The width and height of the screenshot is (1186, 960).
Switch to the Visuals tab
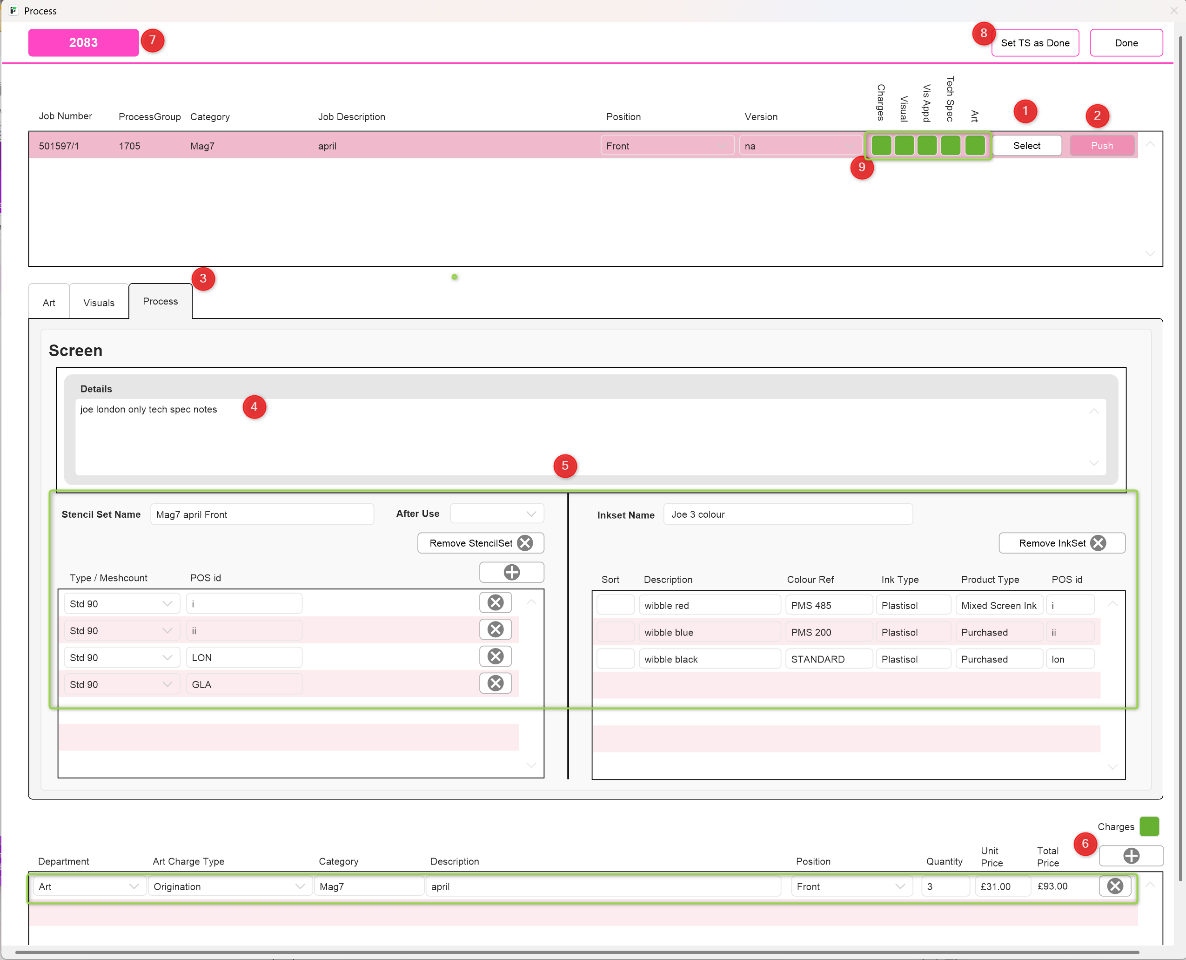click(x=99, y=303)
